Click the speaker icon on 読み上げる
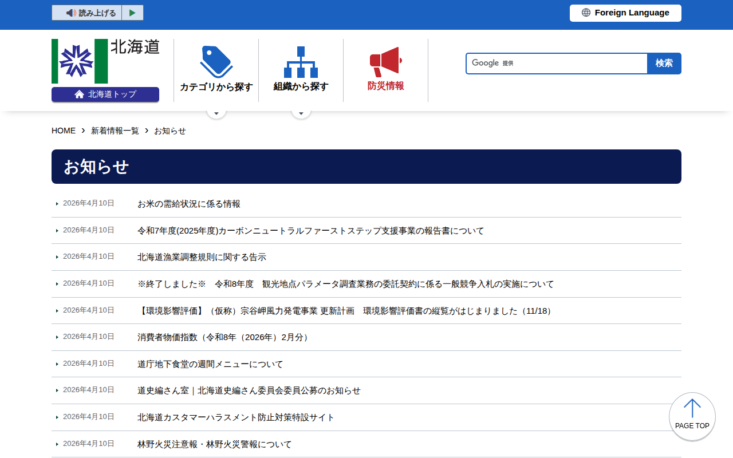Viewport: 733px width, 458px height. pyautogui.click(x=71, y=13)
